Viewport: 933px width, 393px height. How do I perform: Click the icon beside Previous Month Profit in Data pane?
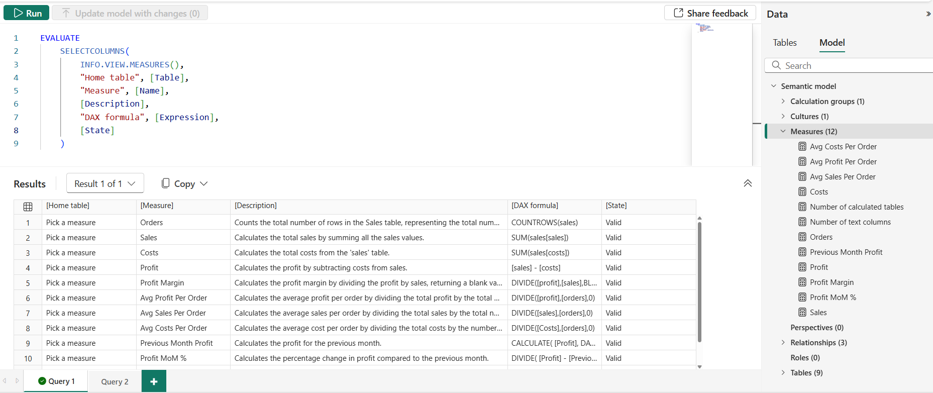[802, 252]
